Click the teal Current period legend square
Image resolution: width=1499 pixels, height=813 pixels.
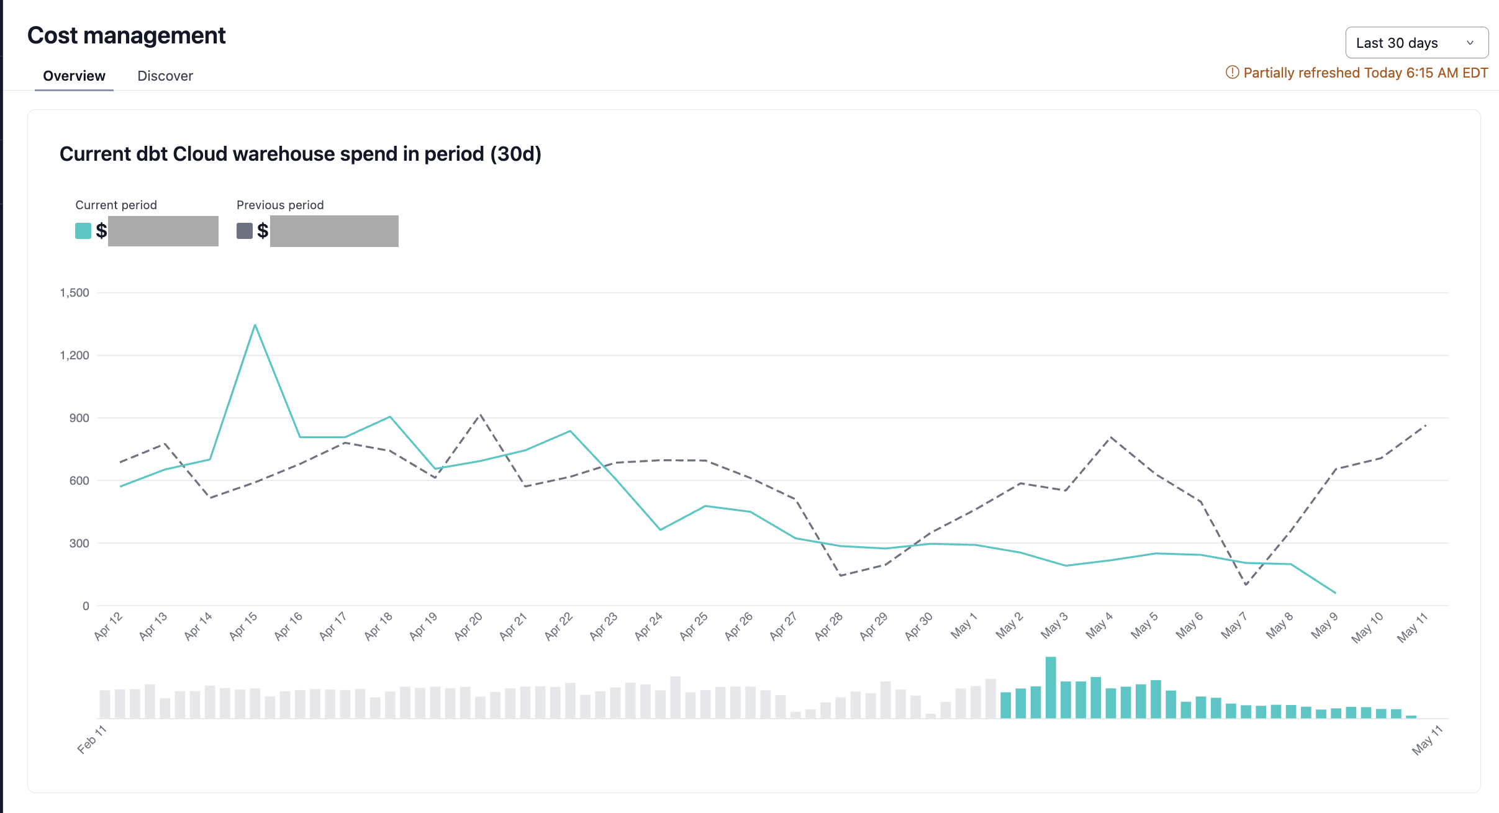(82, 231)
